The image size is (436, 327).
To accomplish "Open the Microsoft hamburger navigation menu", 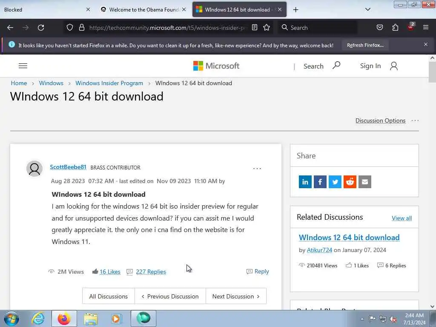I will point(23,66).
